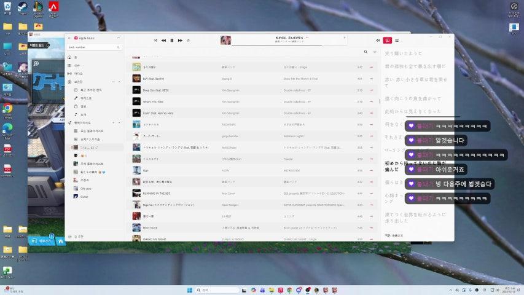Click the Apple Music search field
Viewport: 524px width, 295px height.
tap(92, 47)
